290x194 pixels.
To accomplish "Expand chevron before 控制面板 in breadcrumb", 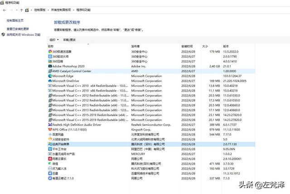I will pos(31,10).
